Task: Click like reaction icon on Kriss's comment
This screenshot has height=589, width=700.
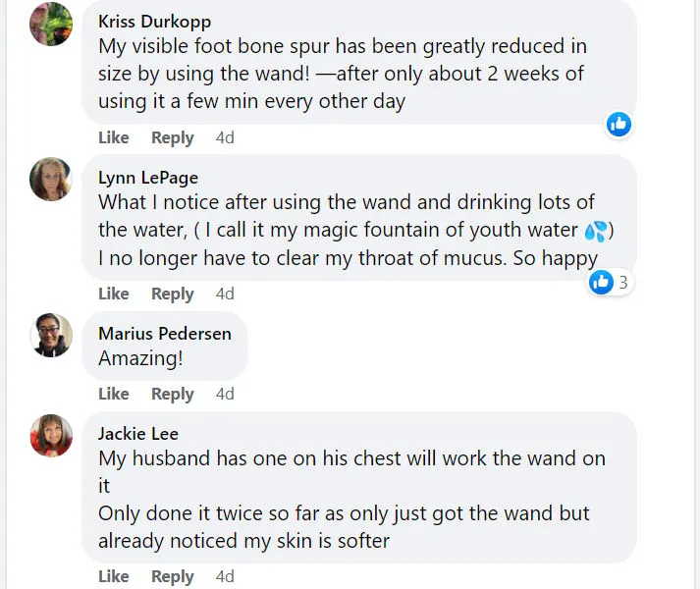Action: [619, 124]
